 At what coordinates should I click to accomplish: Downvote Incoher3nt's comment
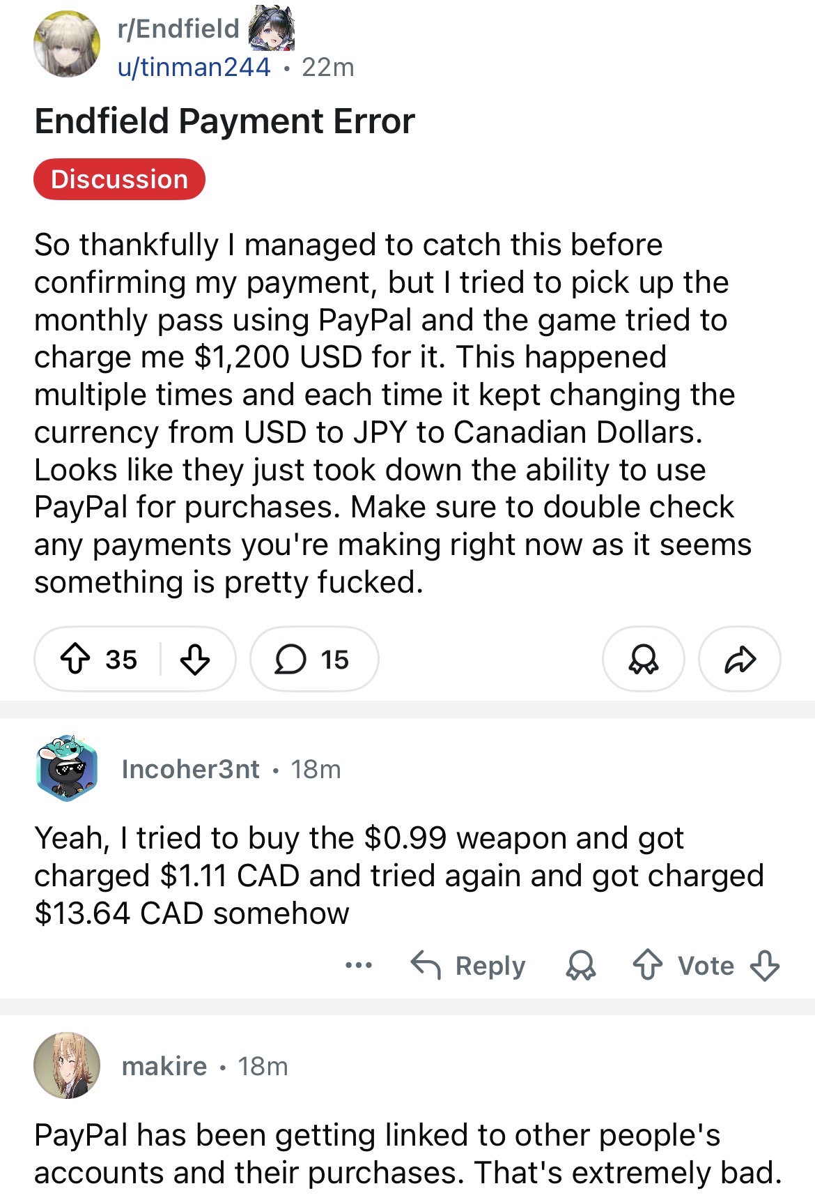(764, 966)
